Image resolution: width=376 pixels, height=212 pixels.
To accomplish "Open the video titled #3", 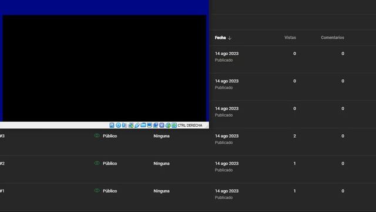I will [2, 136].
